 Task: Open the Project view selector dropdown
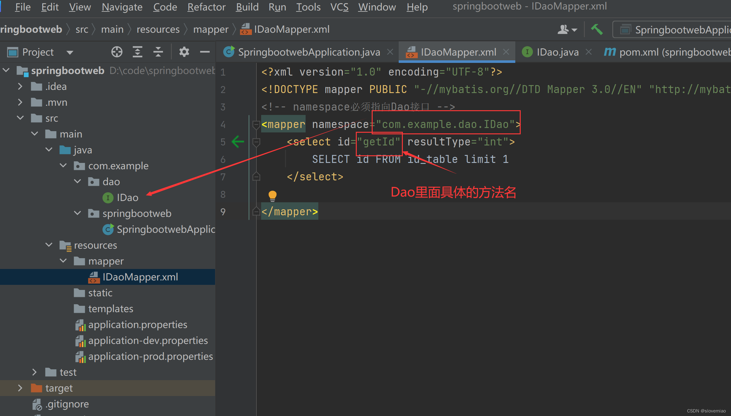[70, 52]
